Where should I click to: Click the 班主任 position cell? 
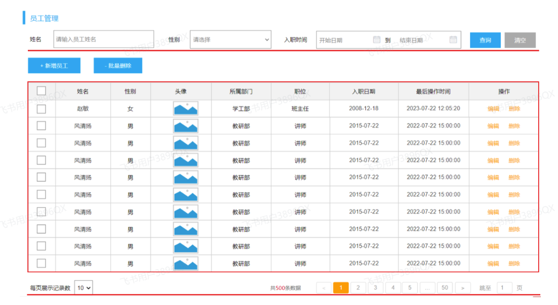click(300, 109)
